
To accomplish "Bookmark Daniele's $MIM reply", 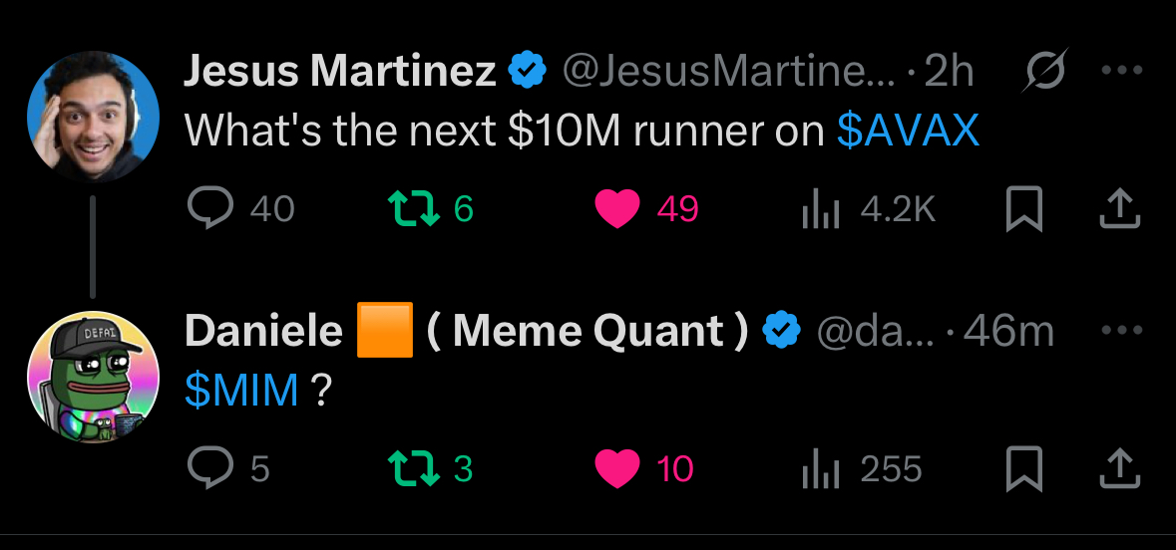I will pyautogui.click(x=1023, y=469).
